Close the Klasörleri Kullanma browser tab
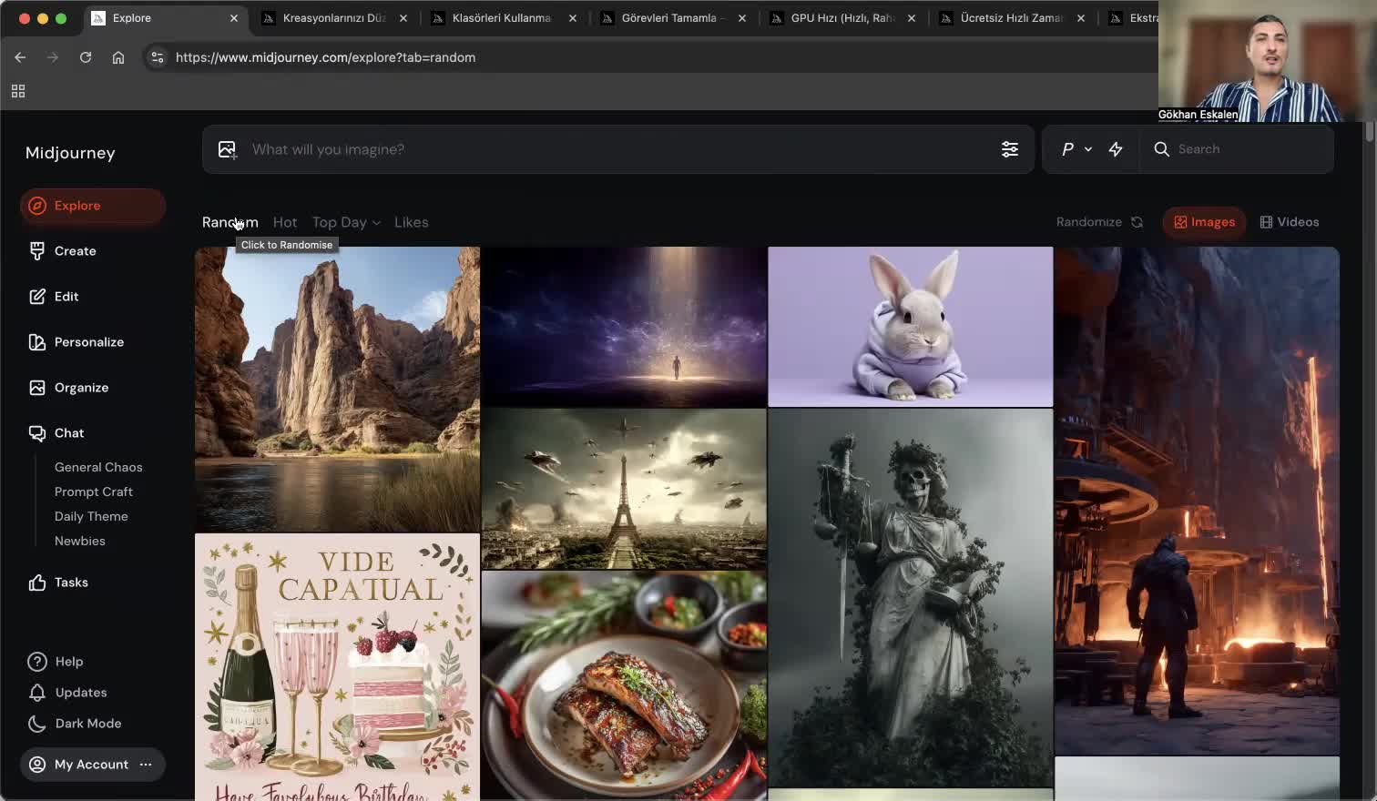 click(573, 18)
